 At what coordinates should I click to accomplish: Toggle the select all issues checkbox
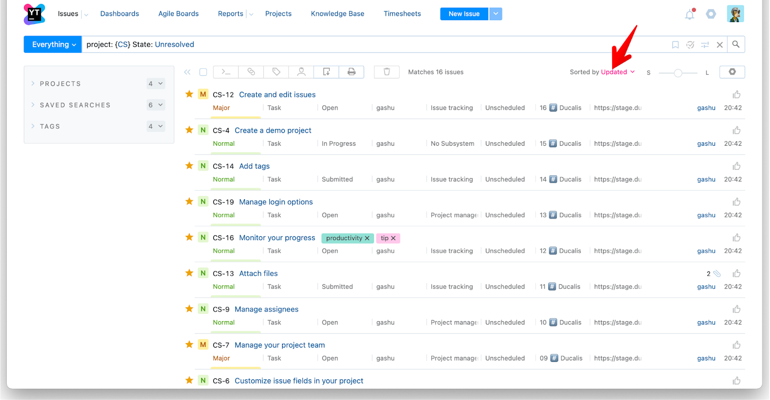coord(203,72)
